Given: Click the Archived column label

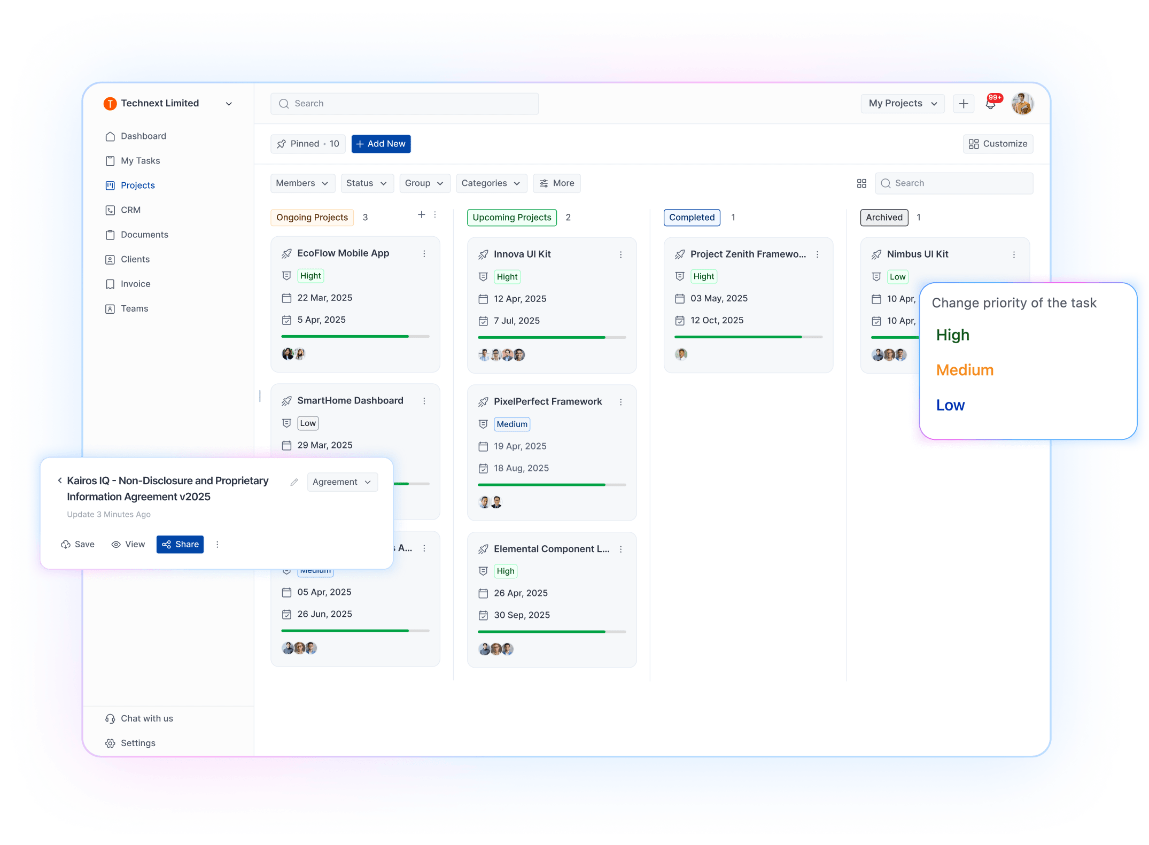Looking at the screenshot, I should [884, 218].
